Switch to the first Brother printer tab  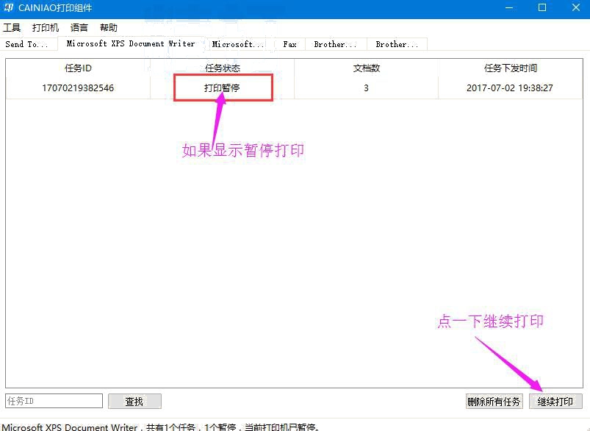point(335,43)
